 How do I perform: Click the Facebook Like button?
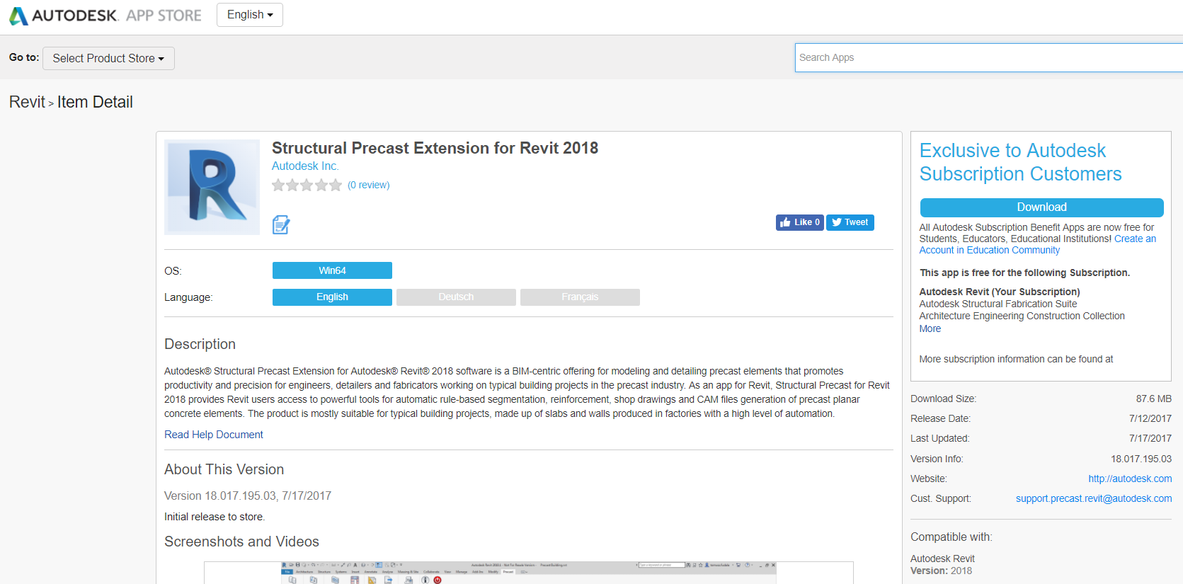tap(799, 222)
